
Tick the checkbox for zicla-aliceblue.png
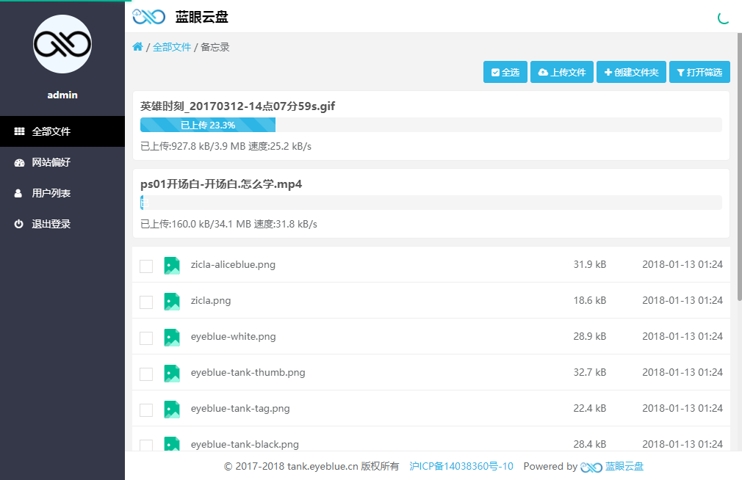tap(146, 266)
